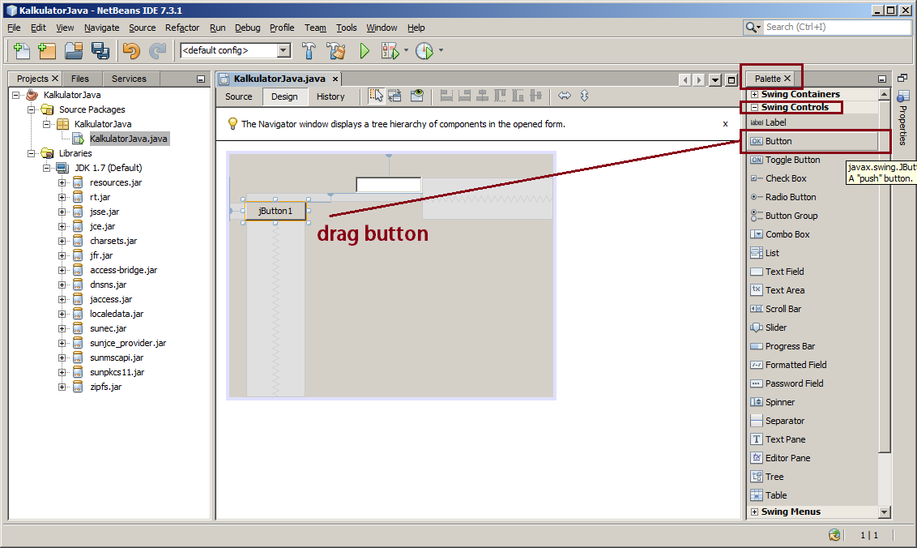
Task: Click the Debug Project icon
Action: (390, 51)
